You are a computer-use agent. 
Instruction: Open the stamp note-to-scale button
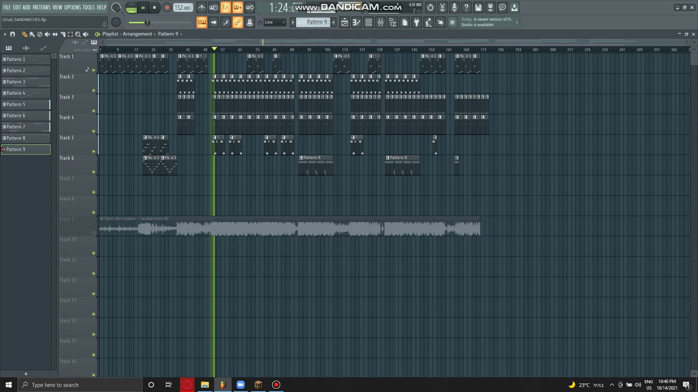[249, 22]
